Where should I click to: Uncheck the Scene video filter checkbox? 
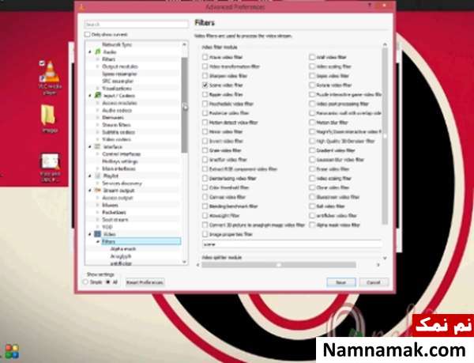pos(205,85)
